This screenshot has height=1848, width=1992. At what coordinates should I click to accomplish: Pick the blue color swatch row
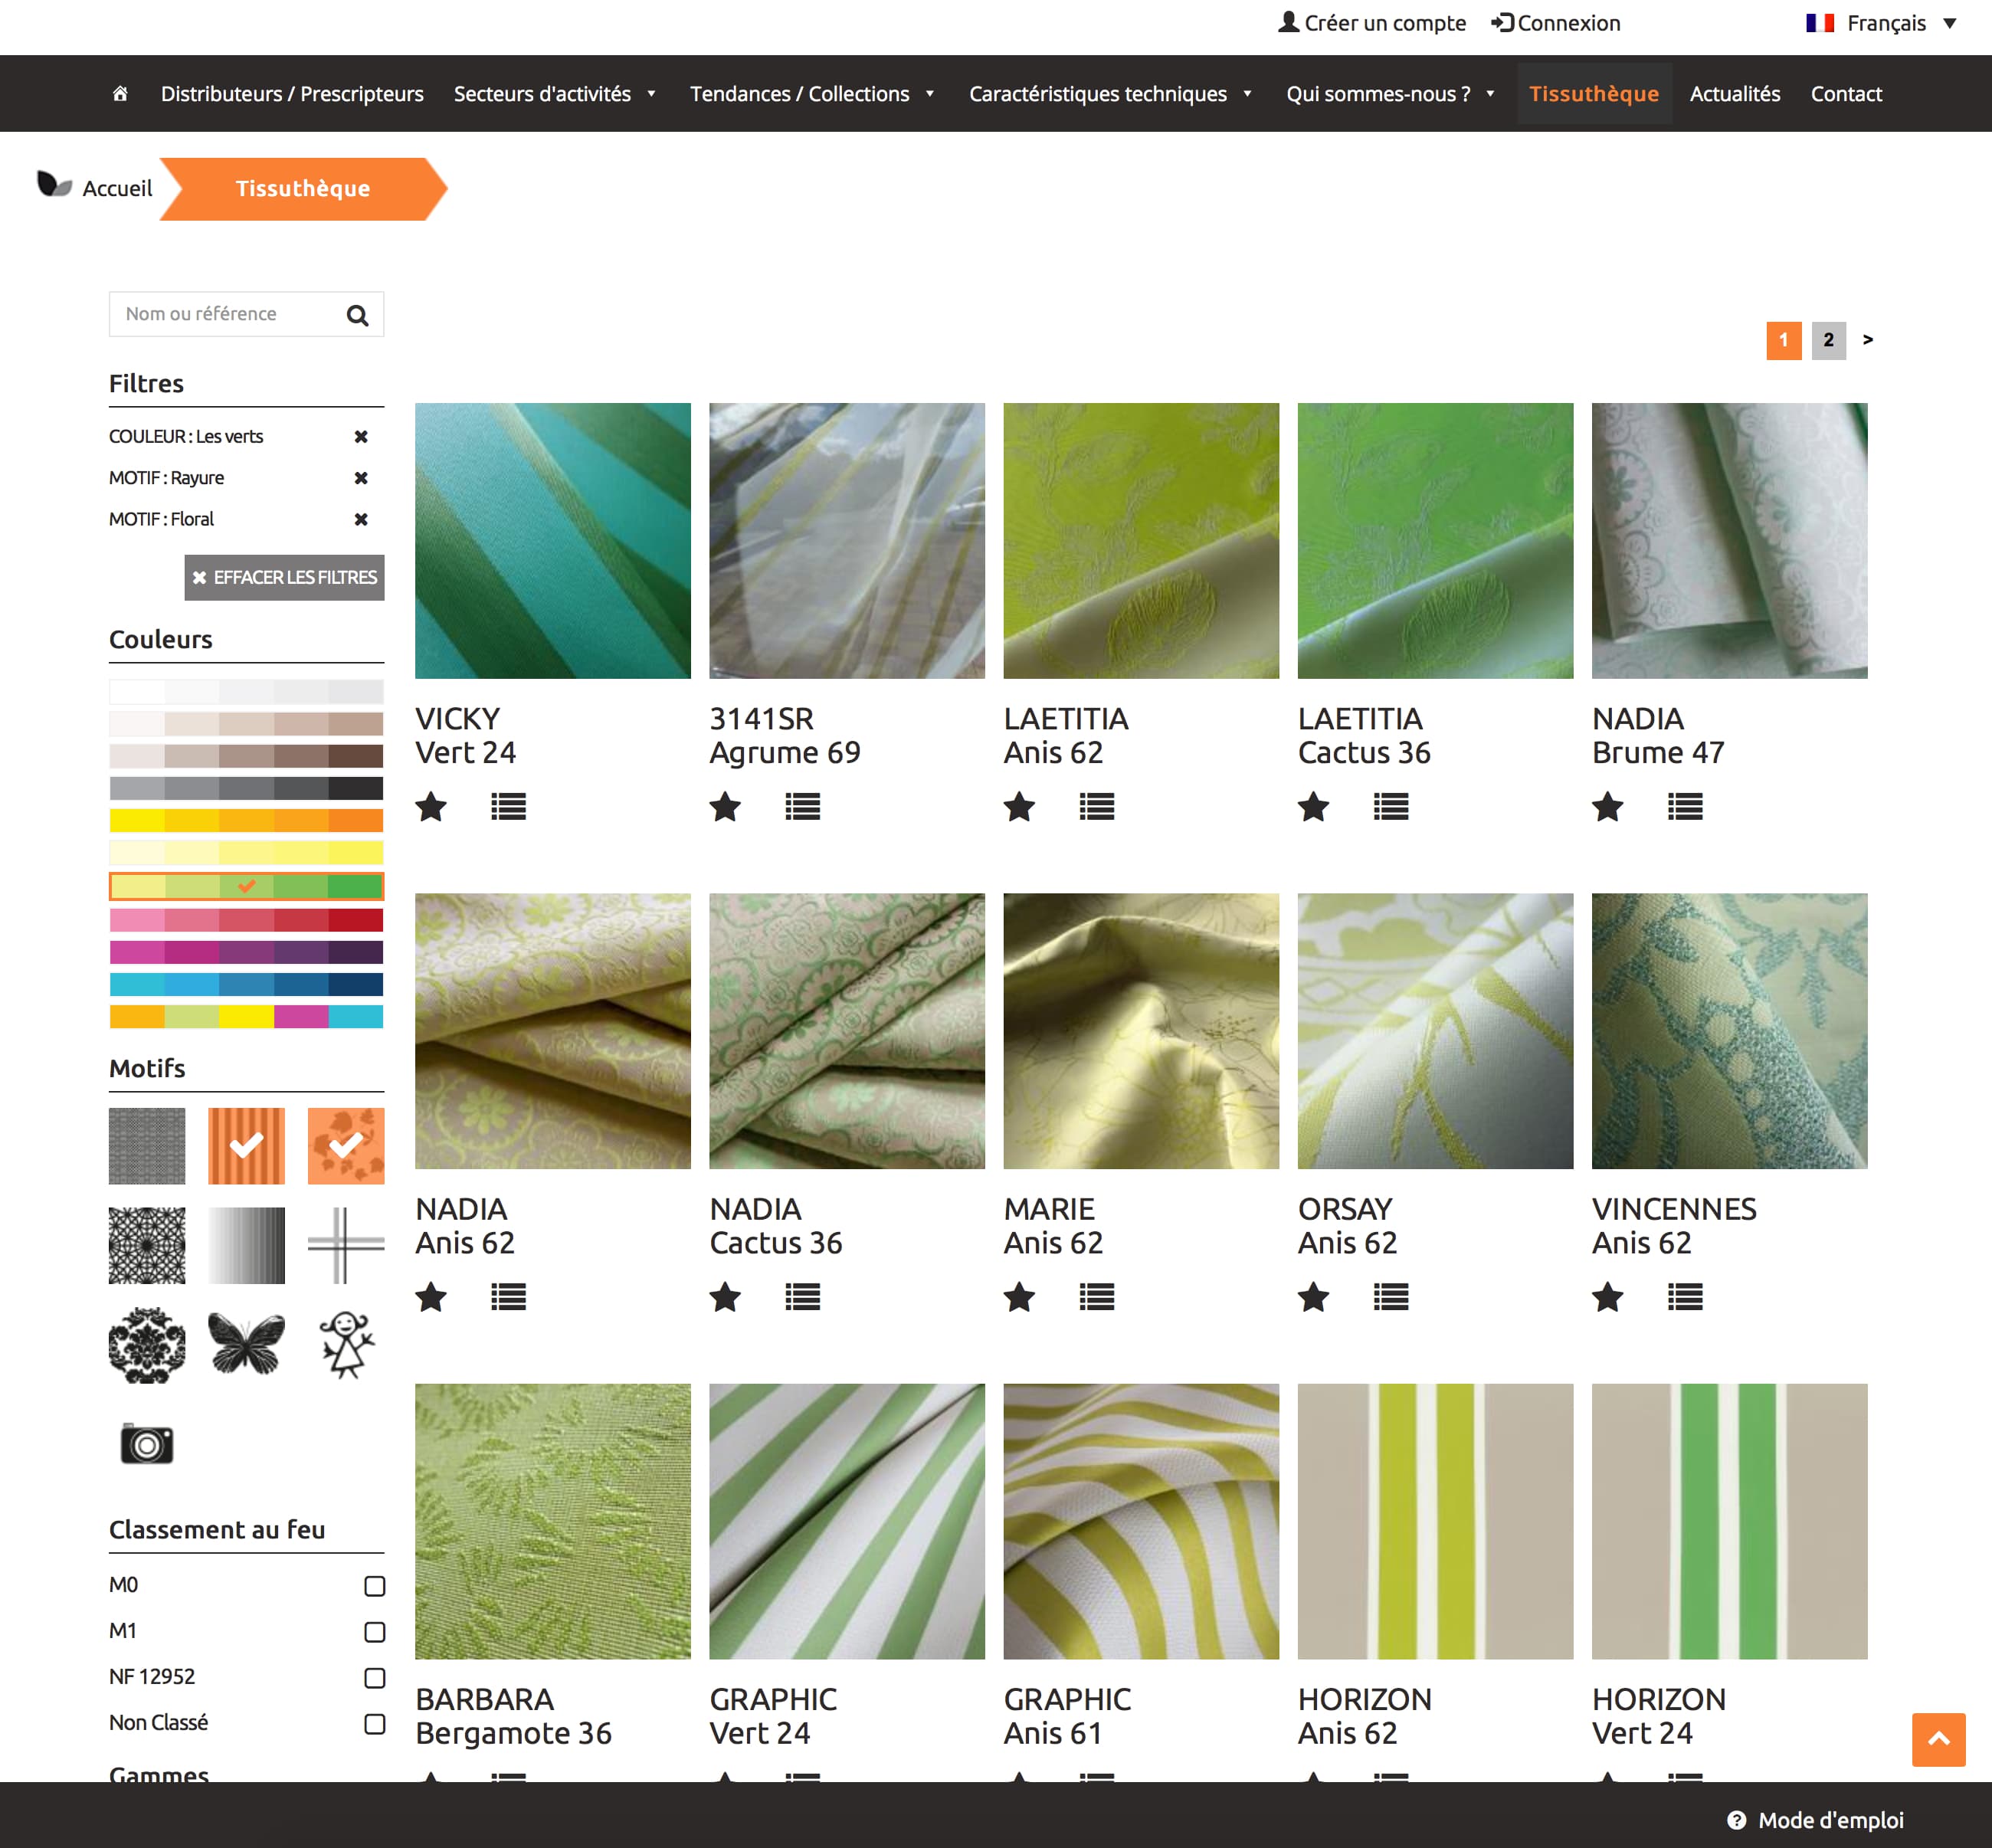click(246, 985)
